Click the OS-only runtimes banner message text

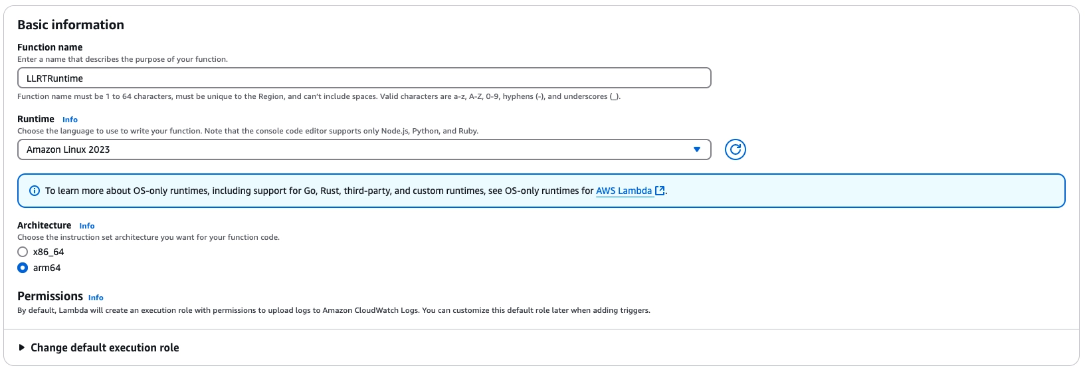click(319, 191)
